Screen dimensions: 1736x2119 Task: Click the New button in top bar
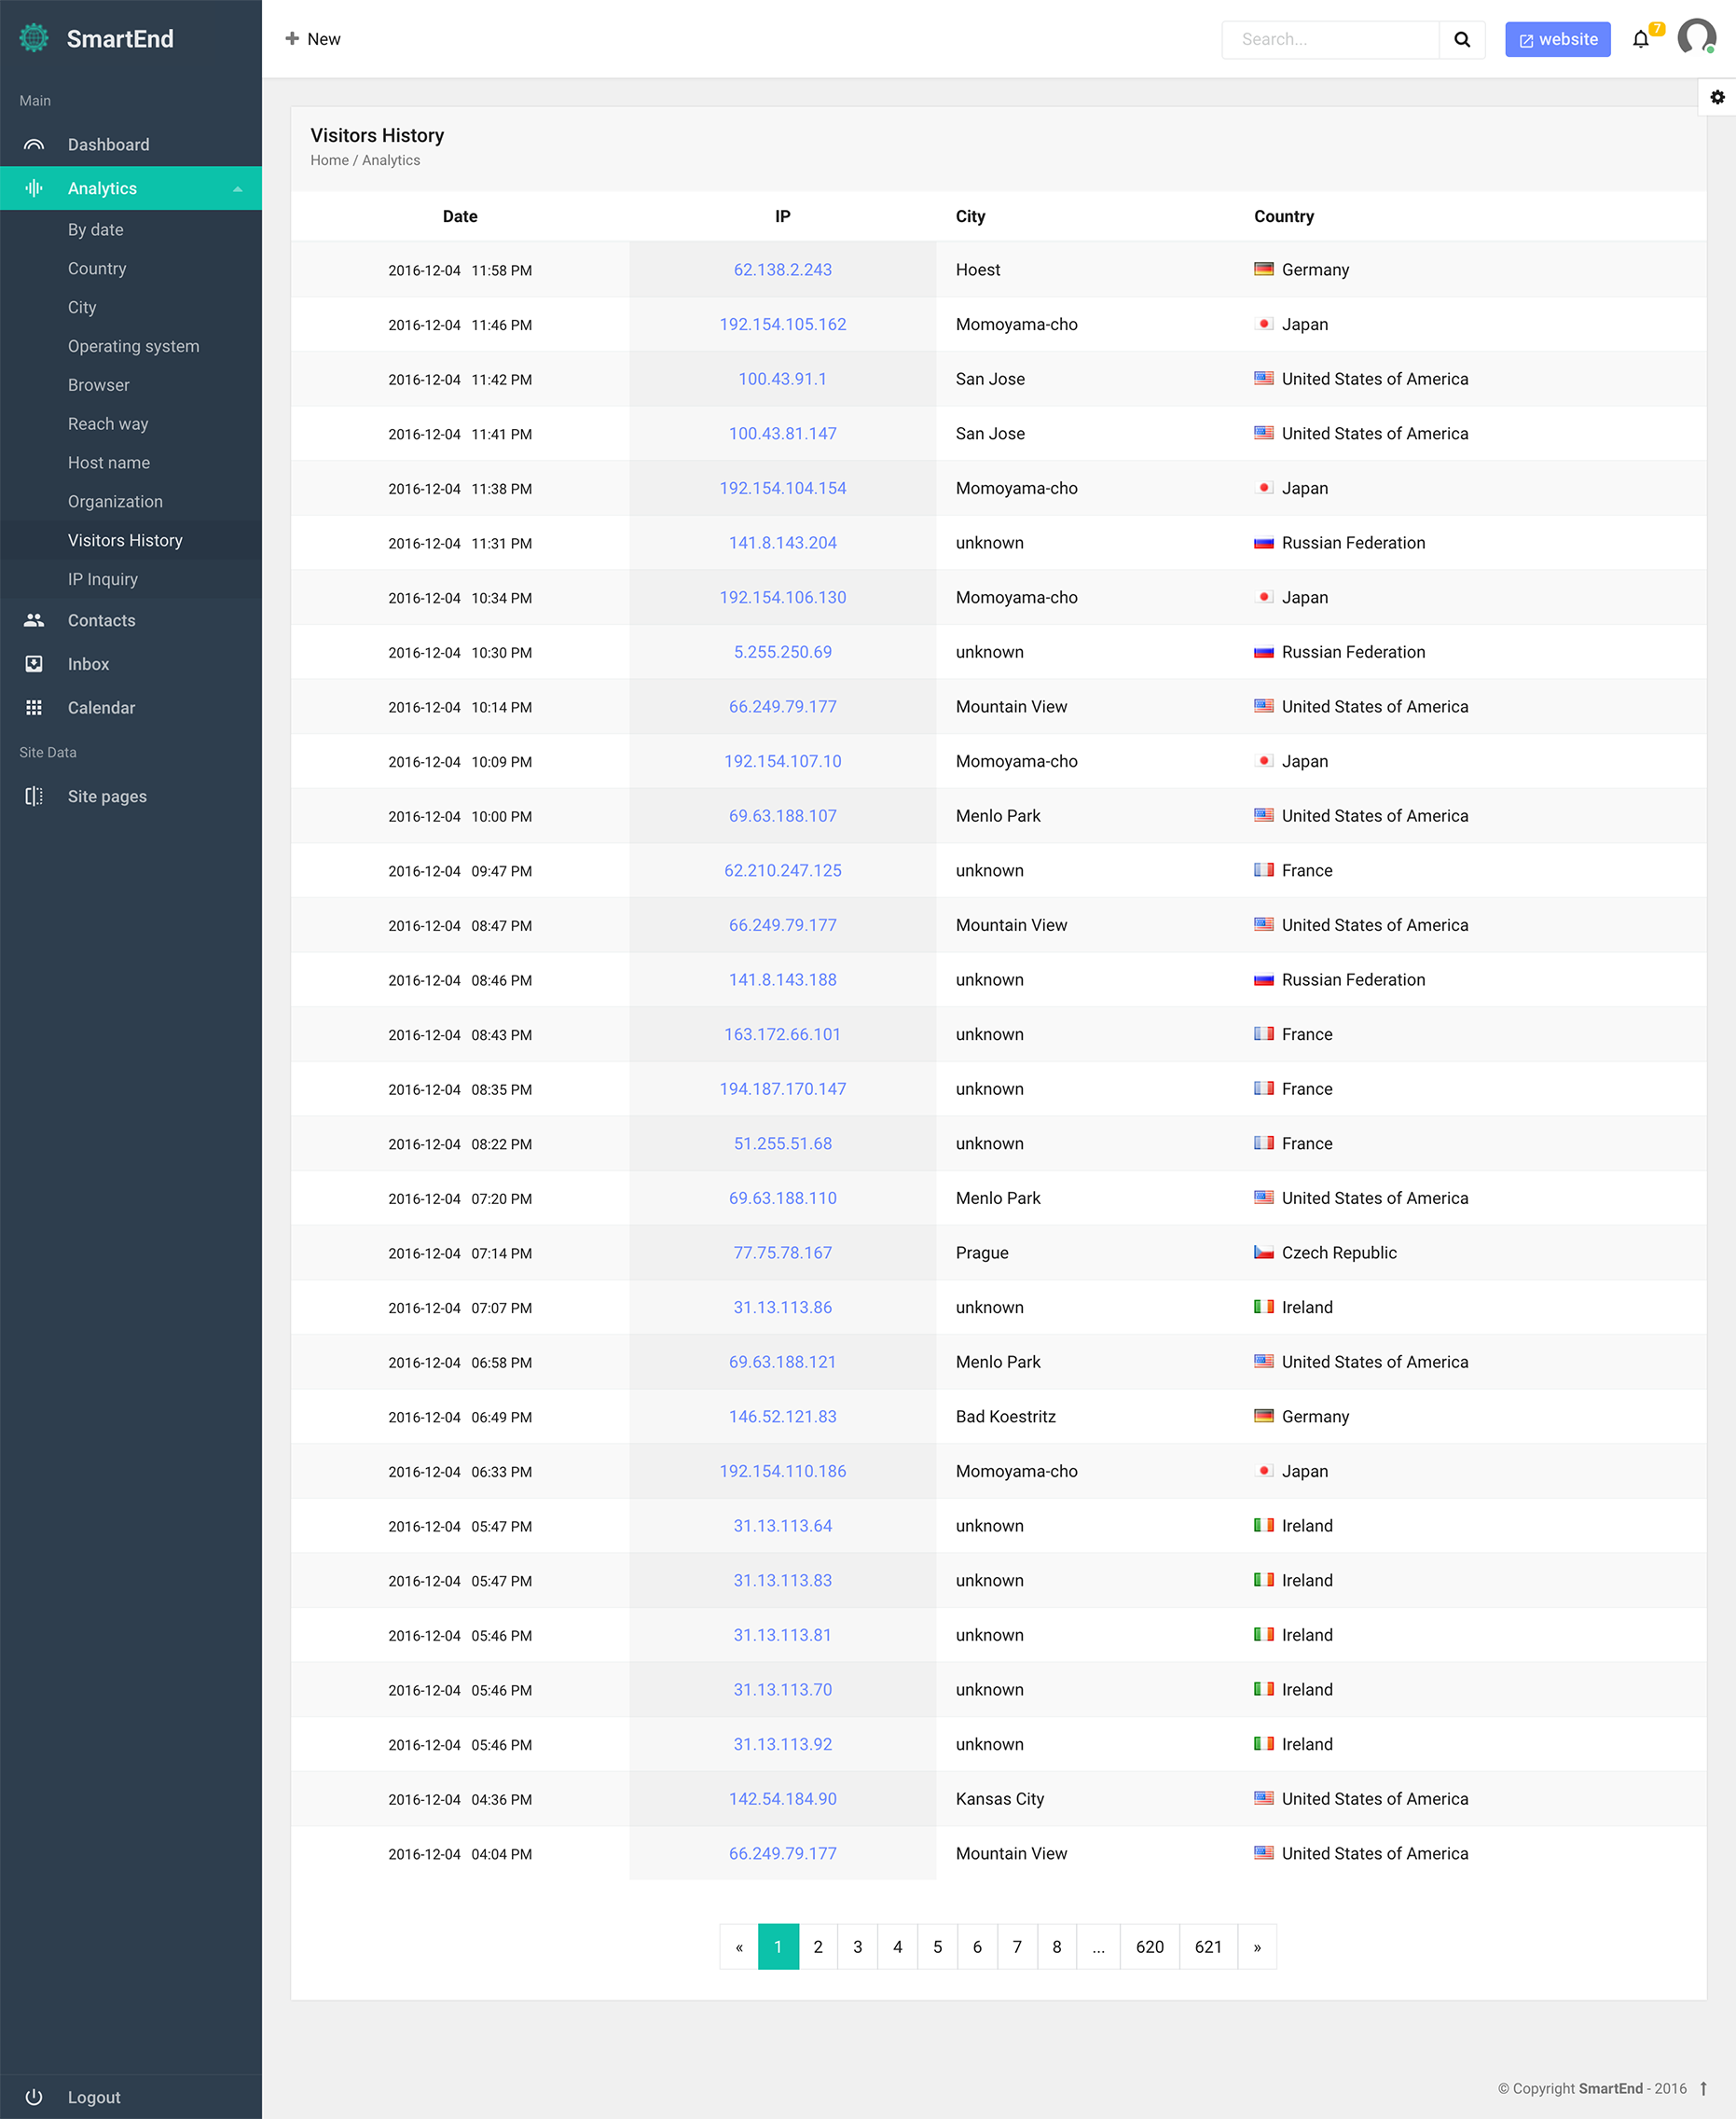pyautogui.click(x=313, y=39)
